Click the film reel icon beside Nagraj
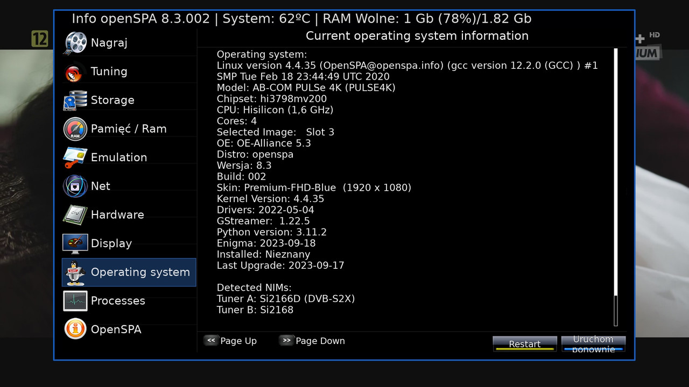Viewport: 689px width, 387px height. (x=75, y=43)
